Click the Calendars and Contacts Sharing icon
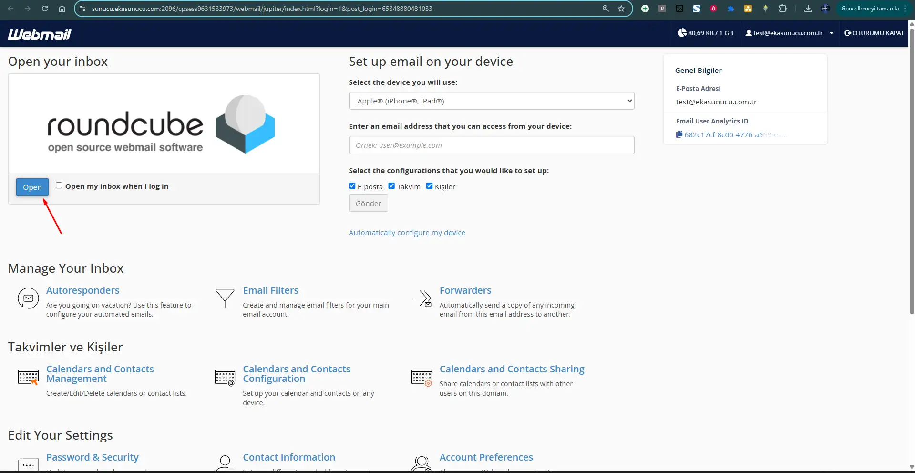This screenshot has width=915, height=473. pyautogui.click(x=422, y=378)
